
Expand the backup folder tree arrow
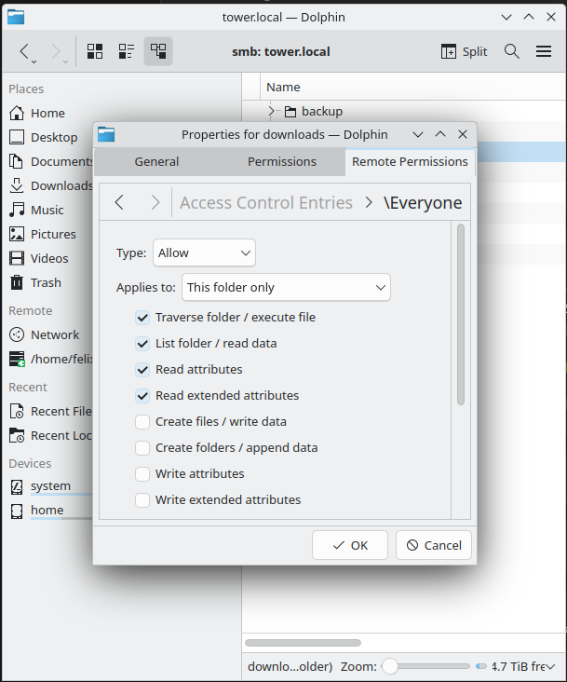[272, 112]
